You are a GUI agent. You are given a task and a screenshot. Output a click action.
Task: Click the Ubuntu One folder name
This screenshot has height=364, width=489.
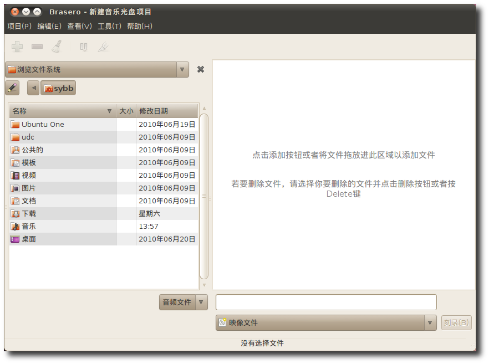point(43,124)
